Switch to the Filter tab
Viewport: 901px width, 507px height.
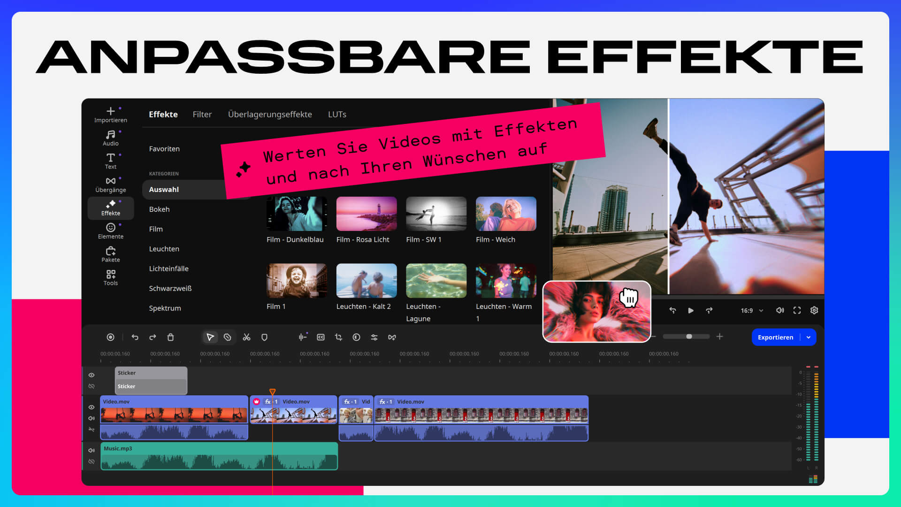pos(202,114)
